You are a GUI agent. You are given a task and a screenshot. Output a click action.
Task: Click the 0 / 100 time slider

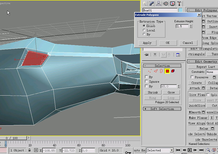point(13,138)
